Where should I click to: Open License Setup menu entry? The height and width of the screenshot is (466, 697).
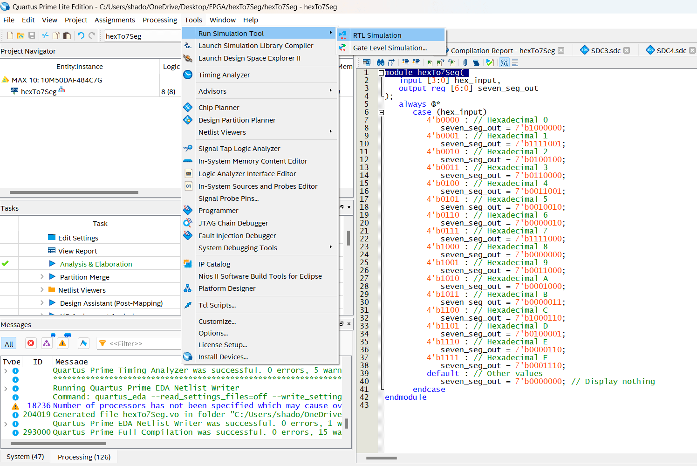(x=260, y=344)
